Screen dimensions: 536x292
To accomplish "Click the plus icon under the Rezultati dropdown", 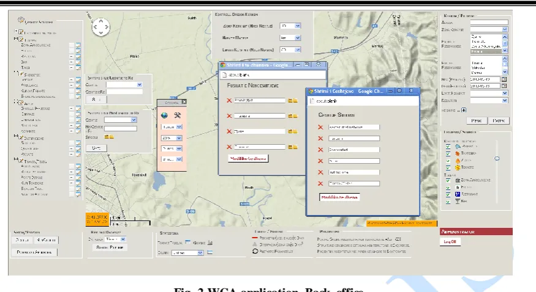I will click(x=464, y=110).
